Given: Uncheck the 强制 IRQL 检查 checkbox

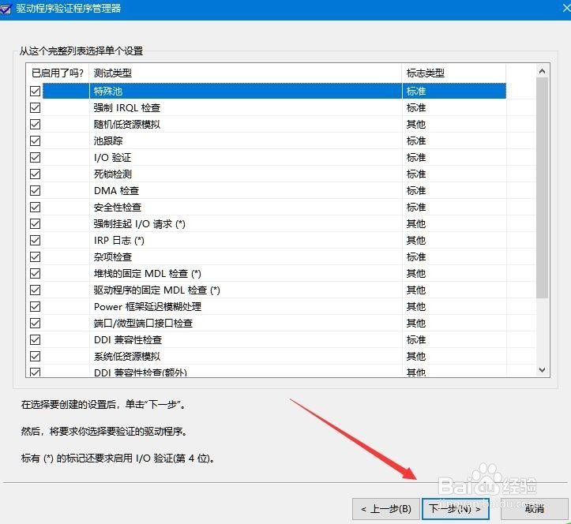Looking at the screenshot, I should tap(35, 107).
